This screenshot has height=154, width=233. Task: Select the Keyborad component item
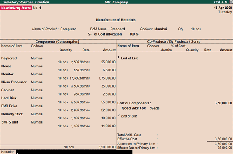9,58
